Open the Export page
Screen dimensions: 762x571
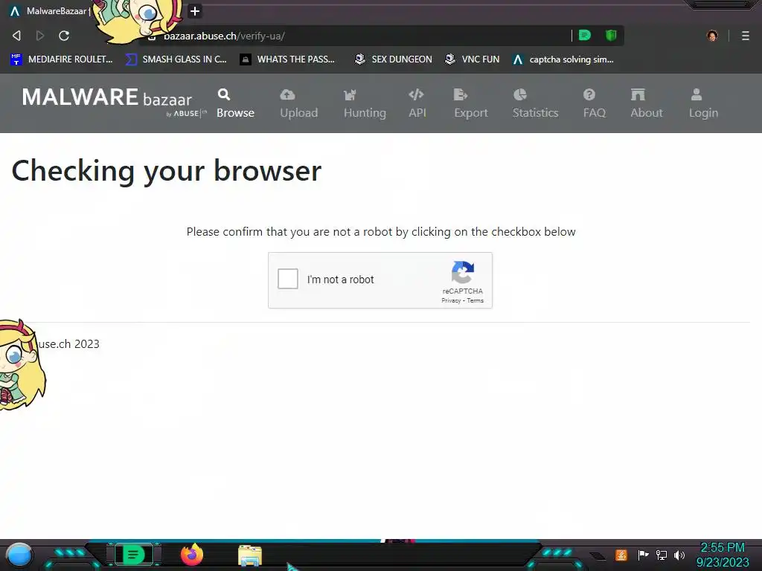tap(471, 103)
